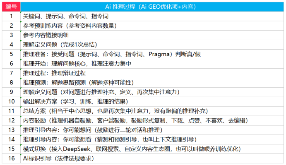Click the cell beginning '内容鼓励（推理机器自鼓励'

[152, 120]
